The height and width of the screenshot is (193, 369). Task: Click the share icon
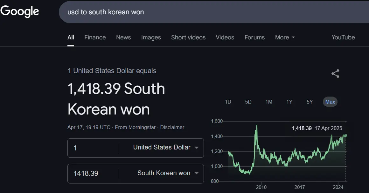[335, 74]
